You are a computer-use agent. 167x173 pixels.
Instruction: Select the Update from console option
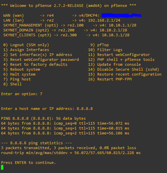tap(114, 64)
